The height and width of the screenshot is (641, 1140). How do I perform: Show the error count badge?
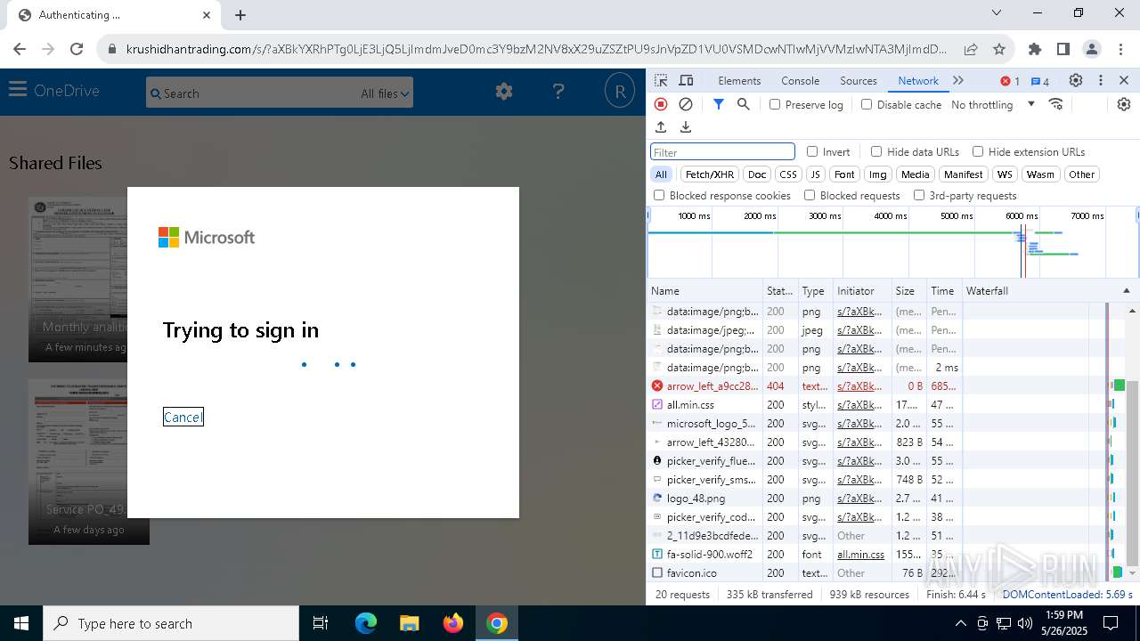(1010, 81)
